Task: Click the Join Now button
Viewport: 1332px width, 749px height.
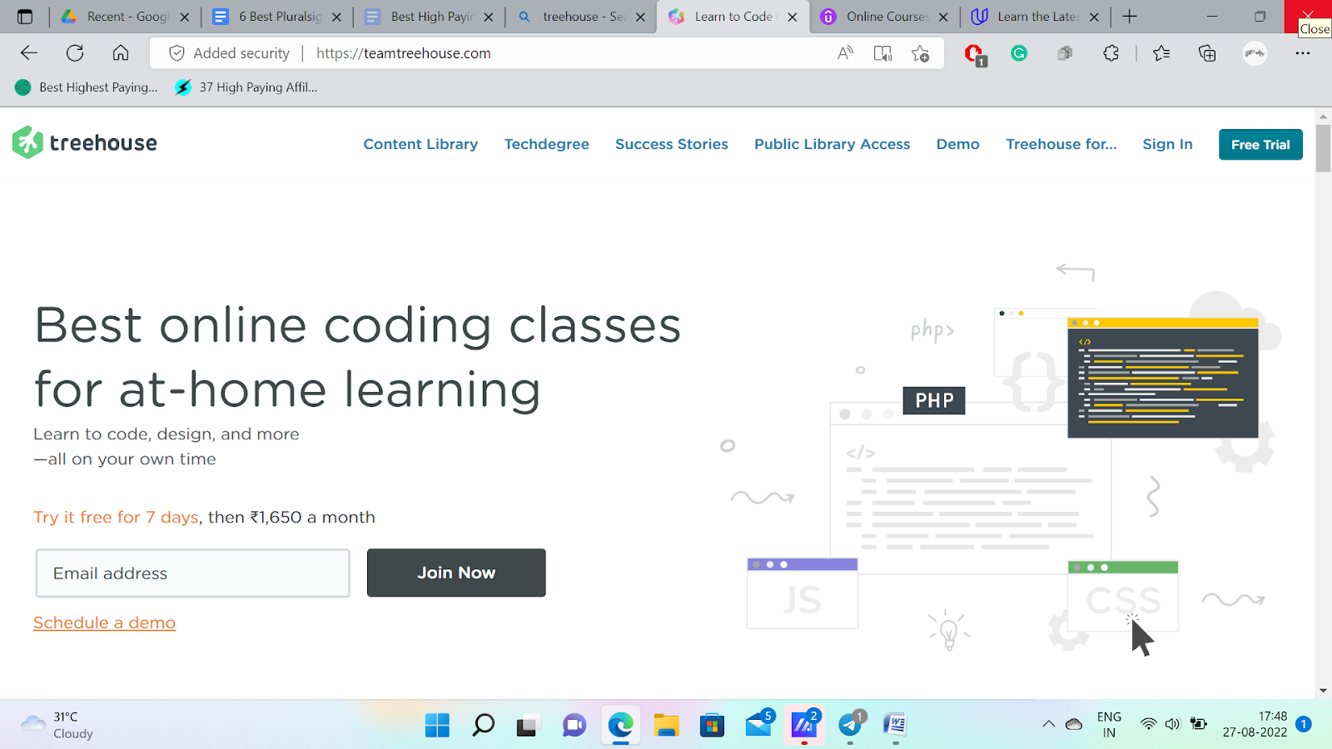Action: click(456, 573)
